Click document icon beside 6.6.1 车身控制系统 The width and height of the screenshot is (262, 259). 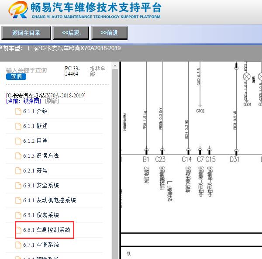tap(19, 230)
